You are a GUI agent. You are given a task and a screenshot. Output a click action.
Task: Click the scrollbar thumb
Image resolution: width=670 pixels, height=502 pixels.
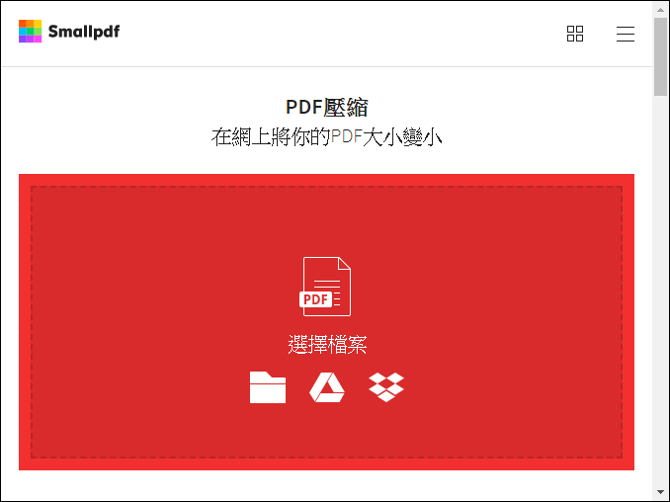click(660, 56)
